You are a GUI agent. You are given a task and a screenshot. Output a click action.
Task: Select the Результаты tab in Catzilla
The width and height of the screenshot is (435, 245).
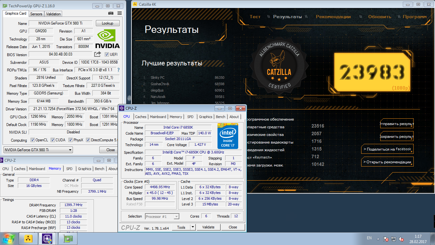pos(288,17)
